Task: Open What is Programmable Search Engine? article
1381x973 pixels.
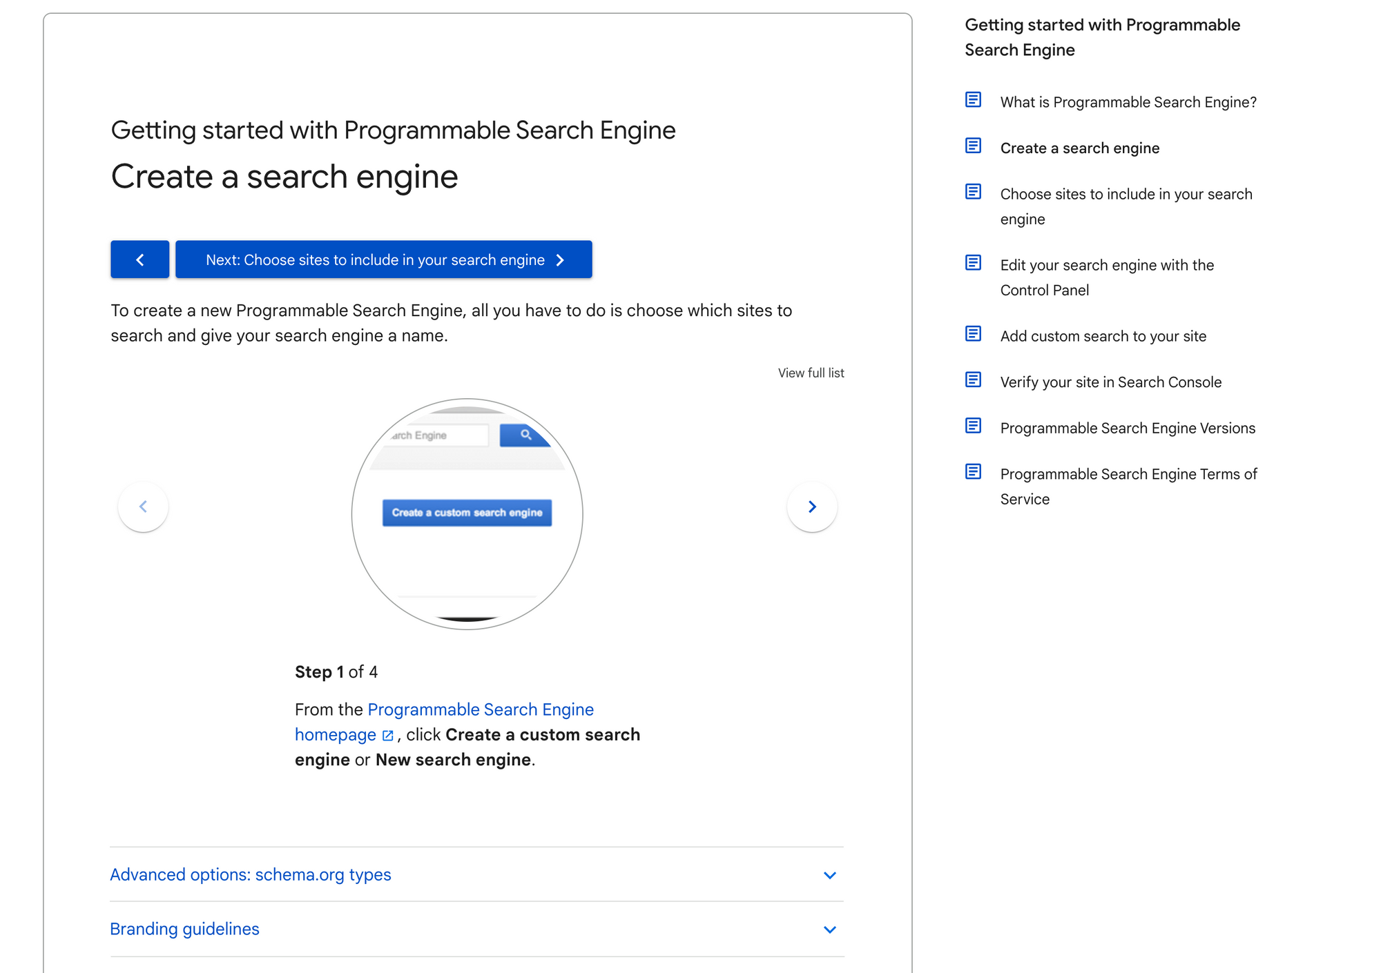Action: tap(1128, 102)
